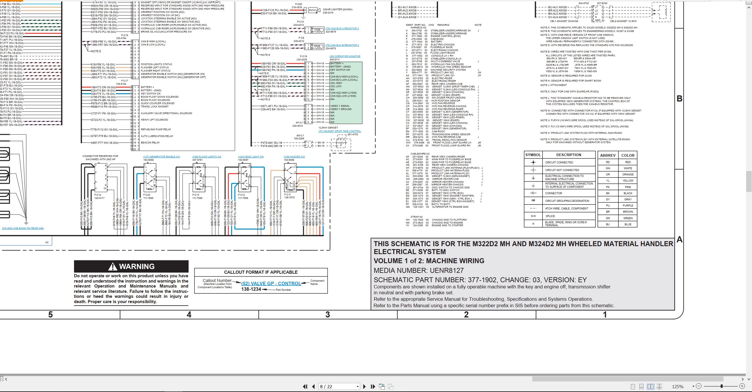The image size is (752, 392).
Task: Click the COLOR column header
Action: pyautogui.click(x=628, y=156)
